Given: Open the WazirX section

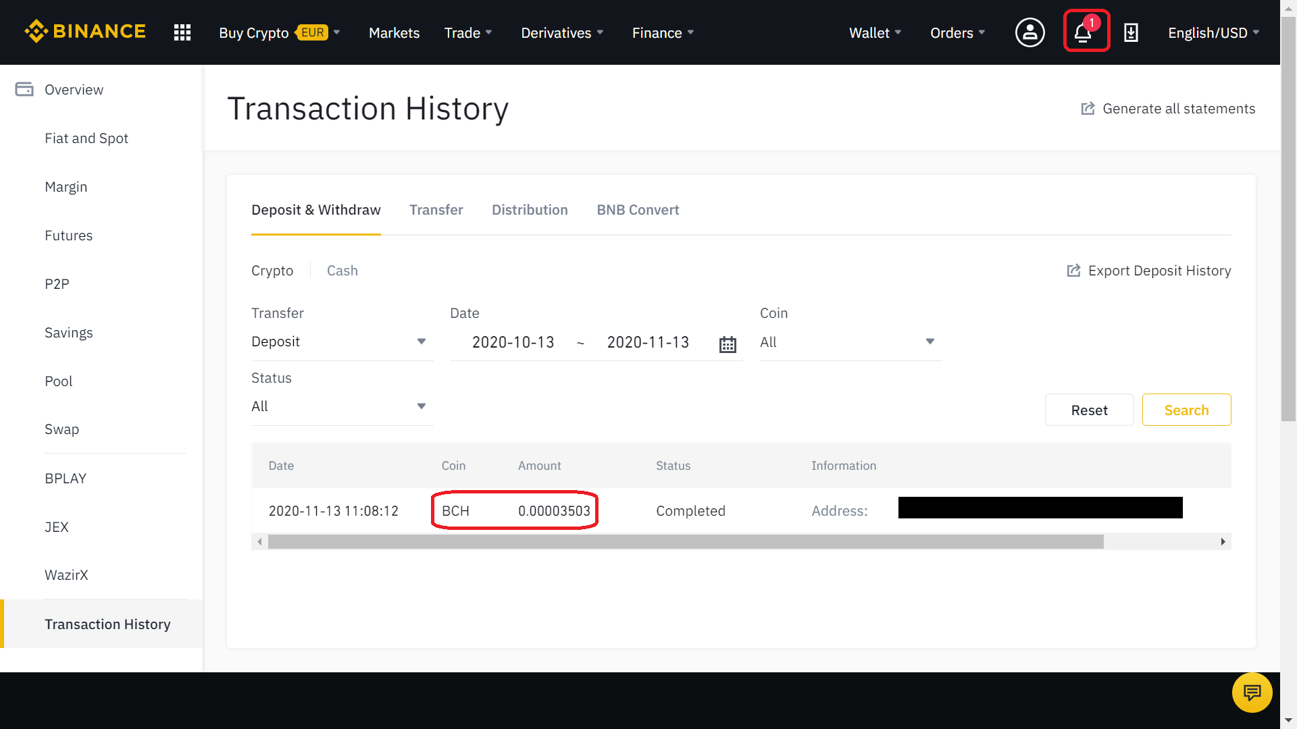Looking at the screenshot, I should [66, 575].
